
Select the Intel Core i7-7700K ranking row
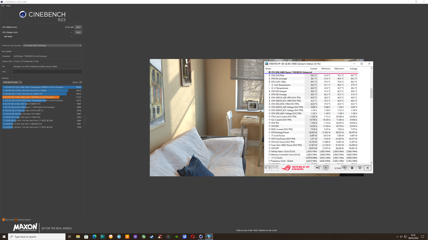(42, 117)
